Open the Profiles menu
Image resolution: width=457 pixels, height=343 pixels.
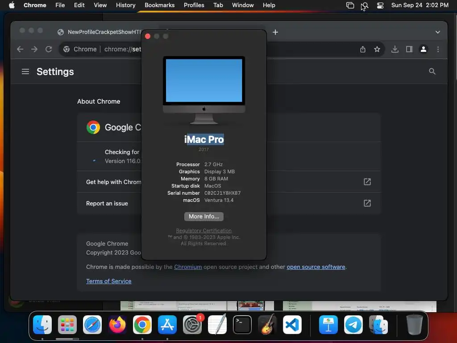[194, 5]
